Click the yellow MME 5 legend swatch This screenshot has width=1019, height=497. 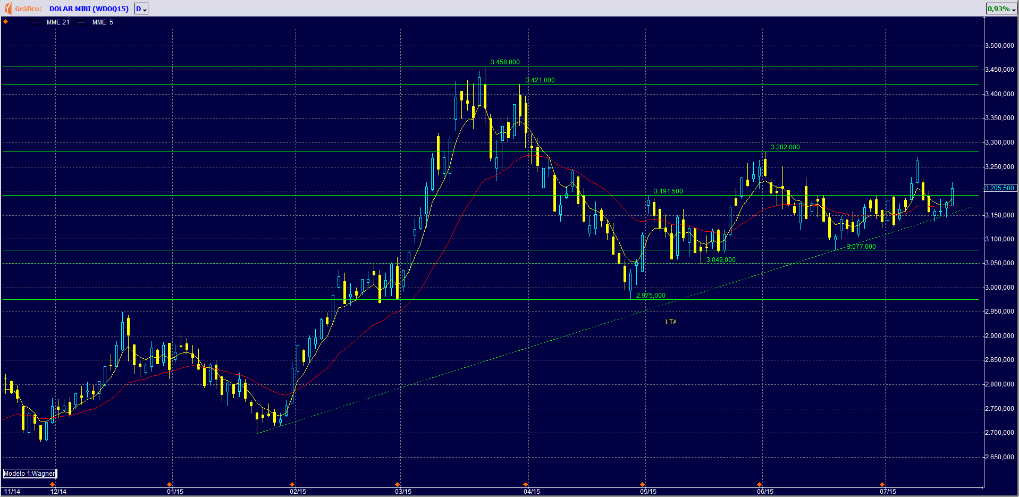[x=81, y=22]
